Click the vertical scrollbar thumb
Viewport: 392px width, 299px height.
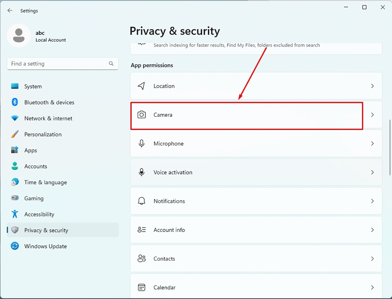pyautogui.click(x=390, y=147)
